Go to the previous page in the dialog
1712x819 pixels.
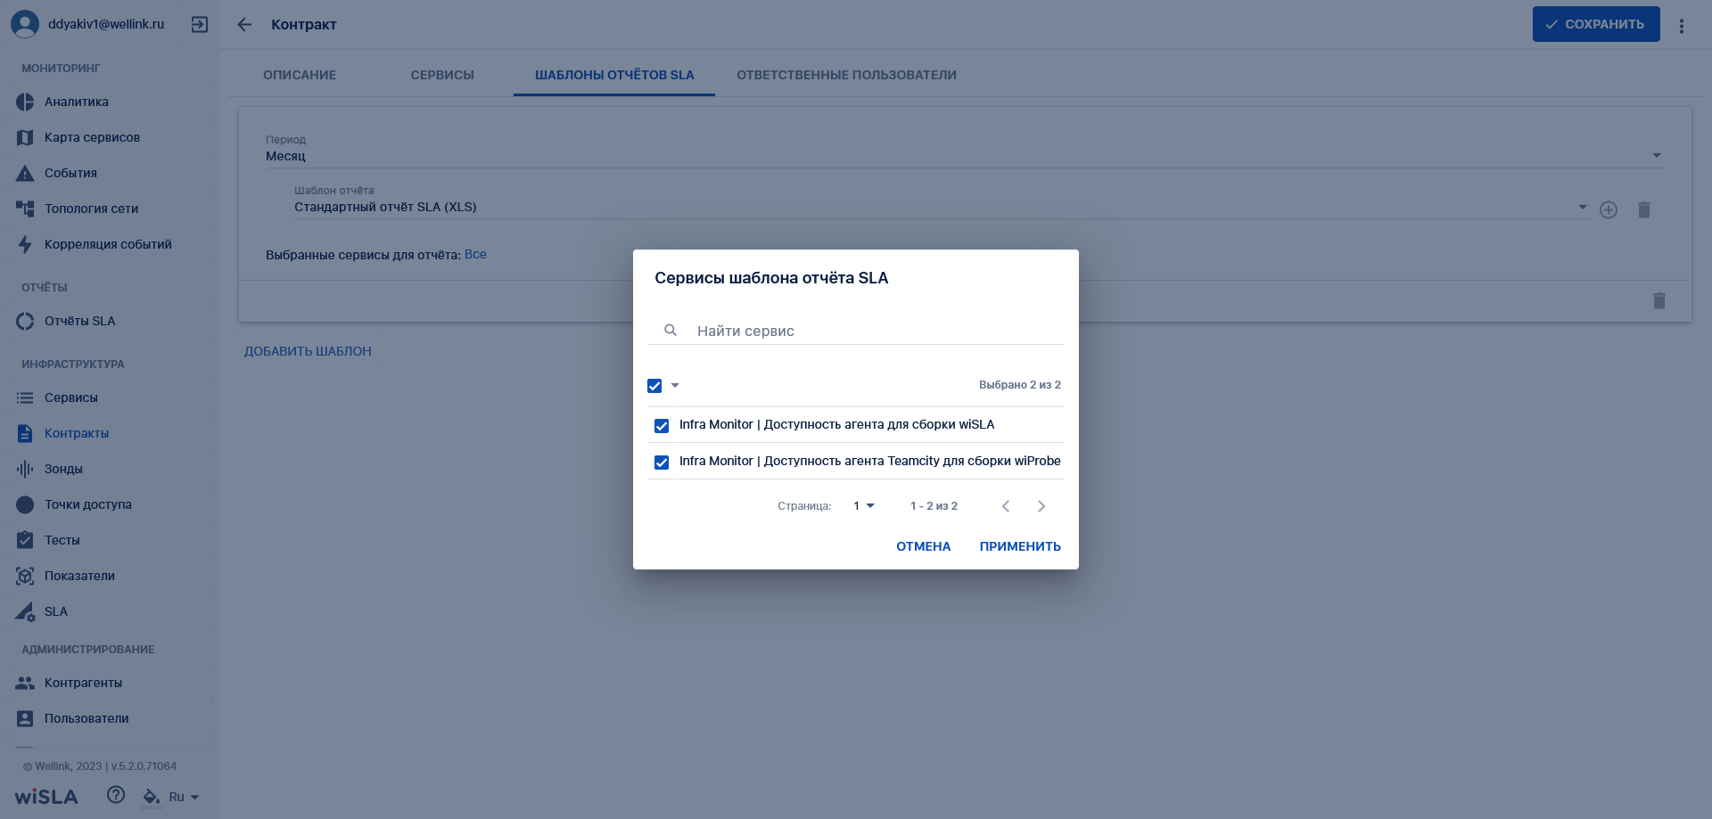point(1006,506)
